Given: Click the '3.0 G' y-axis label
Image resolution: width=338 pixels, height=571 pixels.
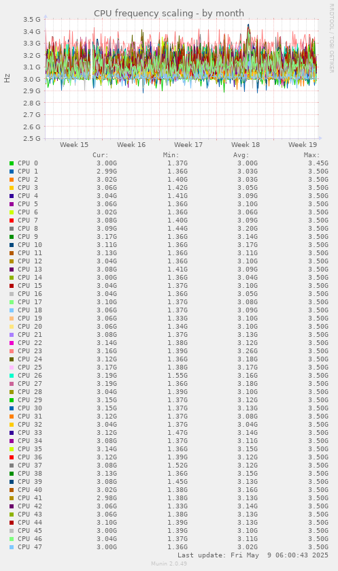Looking at the screenshot, I should click(33, 79).
